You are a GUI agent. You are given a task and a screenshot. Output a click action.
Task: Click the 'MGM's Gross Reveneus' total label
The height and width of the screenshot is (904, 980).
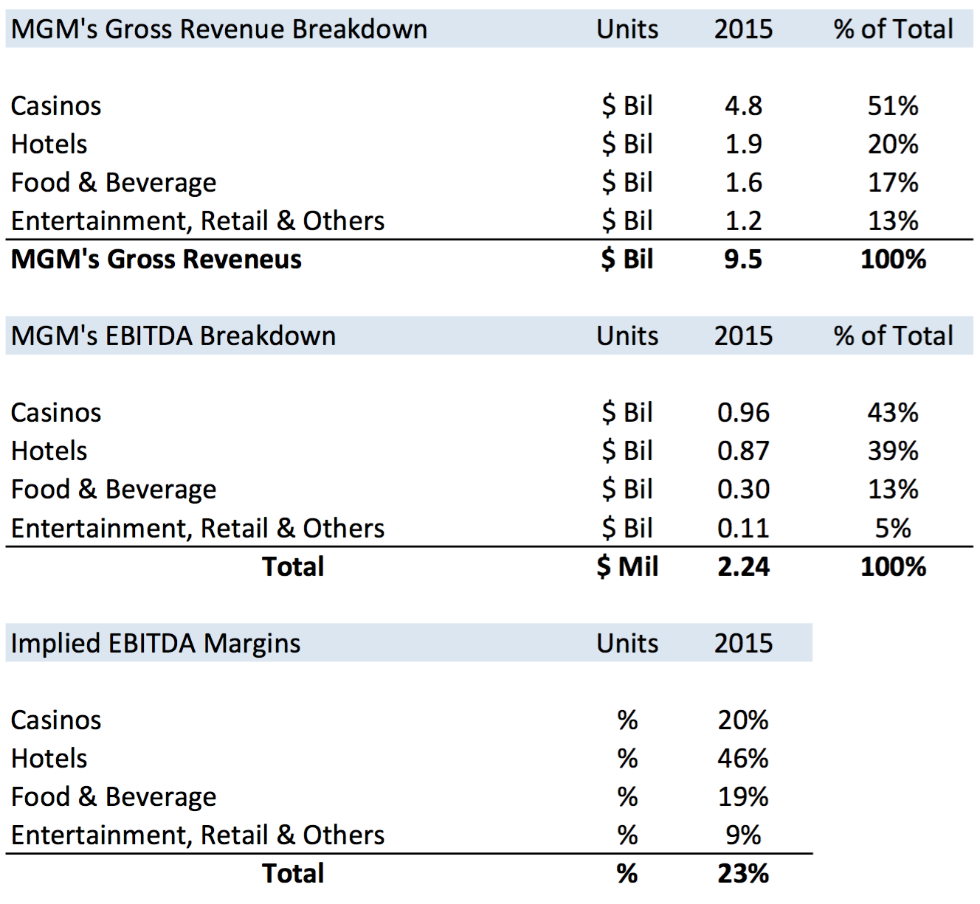[156, 260]
